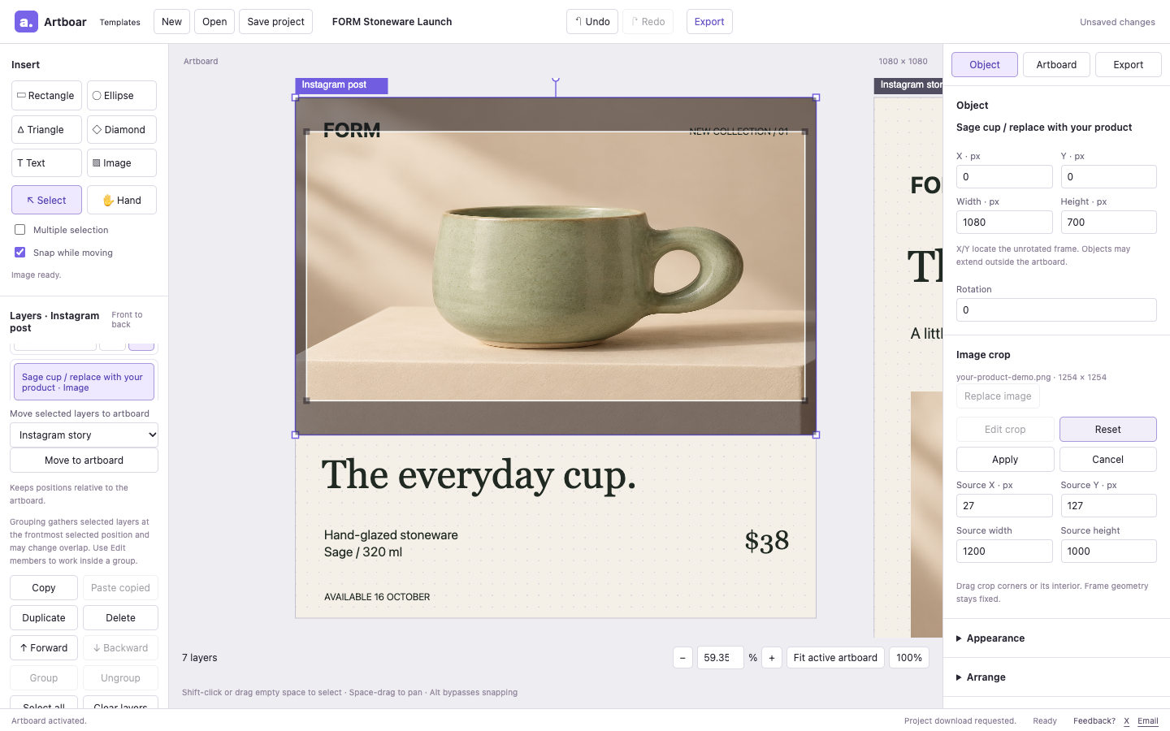Choose the Text insert tool
The image size is (1170, 731).
tap(46, 163)
